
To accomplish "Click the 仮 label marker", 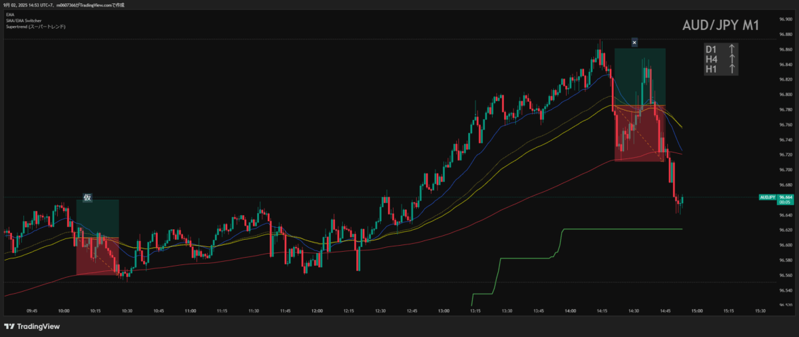I will (x=87, y=197).
